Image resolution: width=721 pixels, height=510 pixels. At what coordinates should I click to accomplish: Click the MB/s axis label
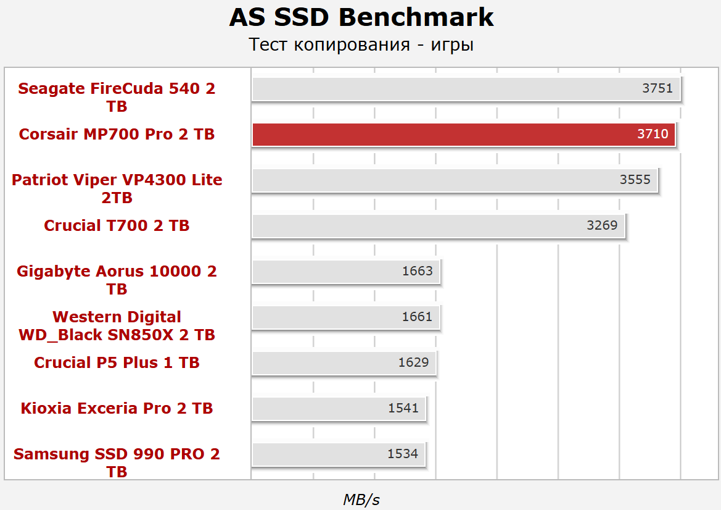click(x=361, y=500)
